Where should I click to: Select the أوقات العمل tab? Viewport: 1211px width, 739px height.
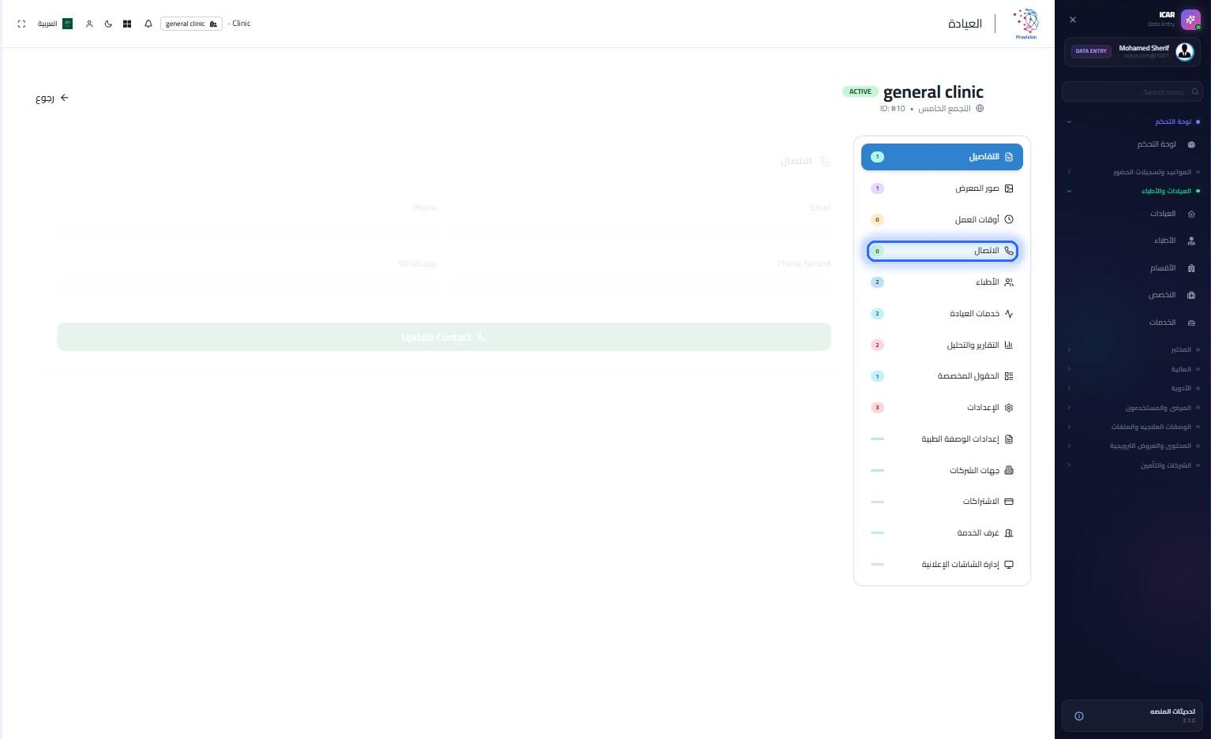click(942, 219)
